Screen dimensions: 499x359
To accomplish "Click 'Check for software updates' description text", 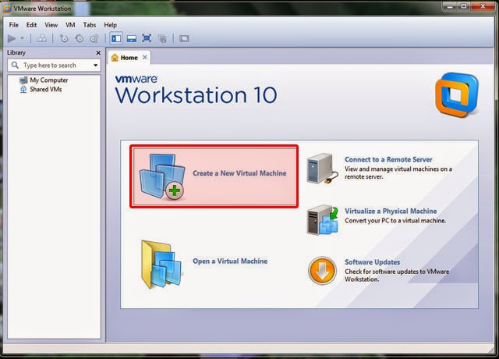I will pyautogui.click(x=397, y=275).
